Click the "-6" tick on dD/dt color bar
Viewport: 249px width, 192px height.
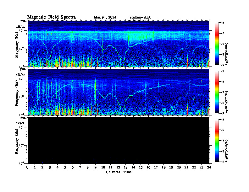(x=223, y=82)
